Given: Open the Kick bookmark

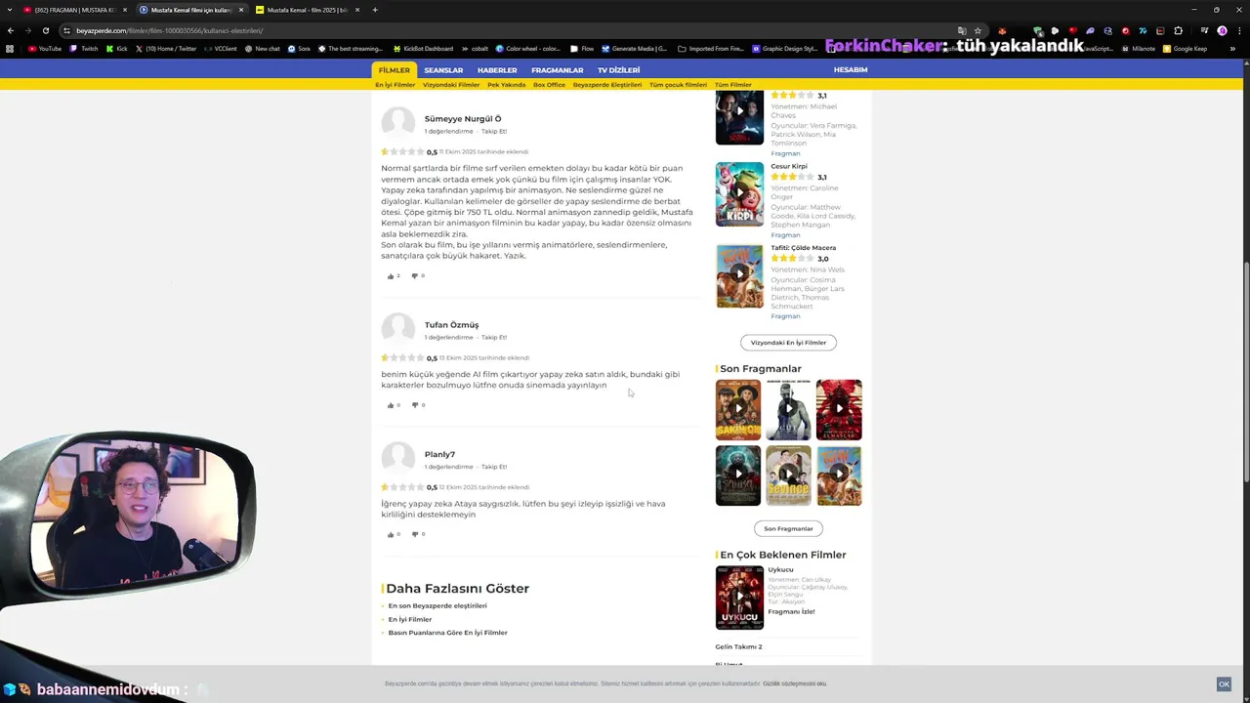Looking at the screenshot, I should pos(116,48).
